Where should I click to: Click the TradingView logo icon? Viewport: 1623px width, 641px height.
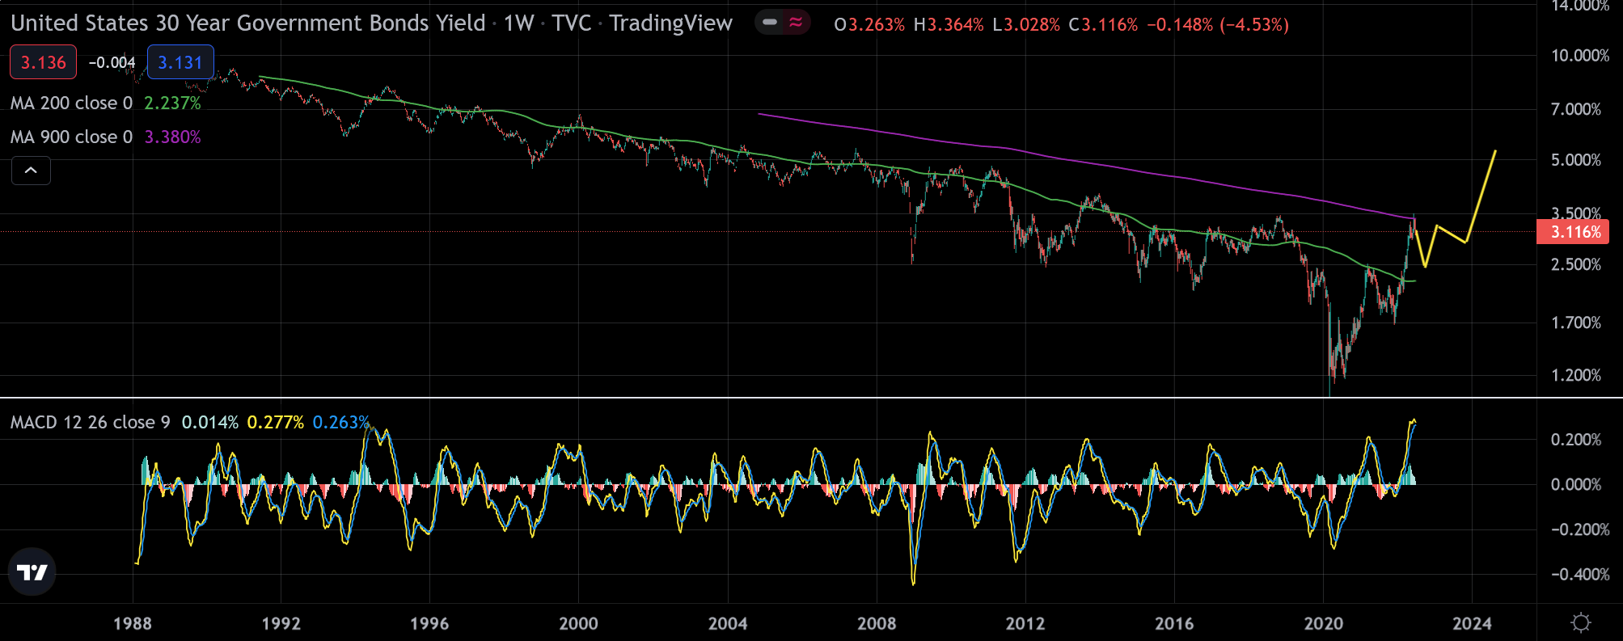pos(32,572)
